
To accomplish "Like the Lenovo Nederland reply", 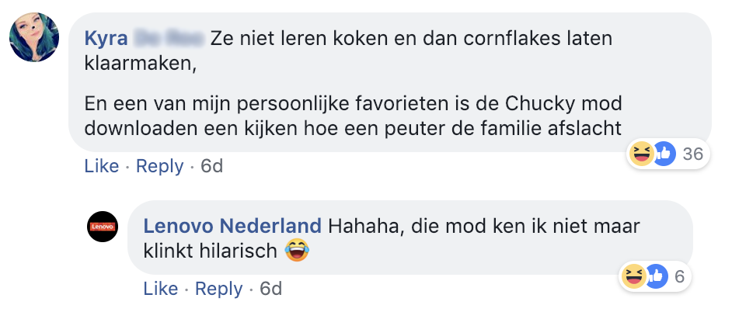I will coord(160,289).
